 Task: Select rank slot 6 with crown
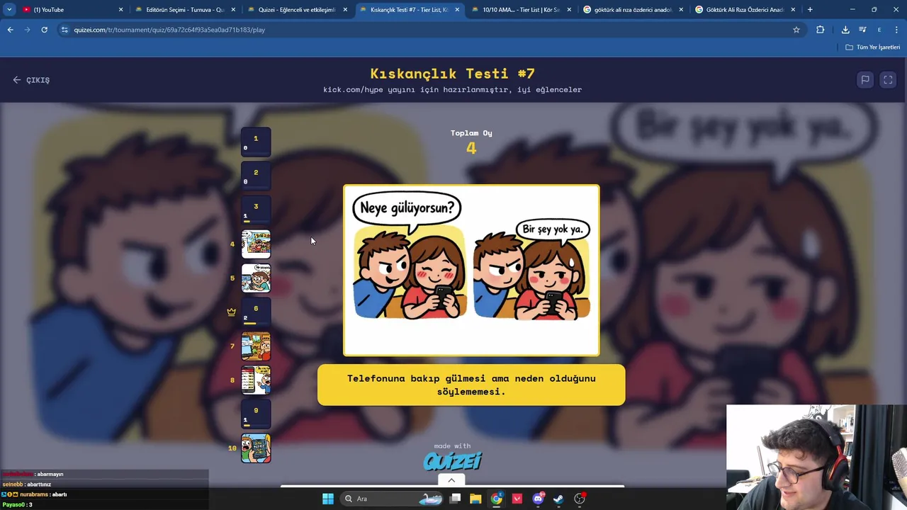click(x=256, y=312)
